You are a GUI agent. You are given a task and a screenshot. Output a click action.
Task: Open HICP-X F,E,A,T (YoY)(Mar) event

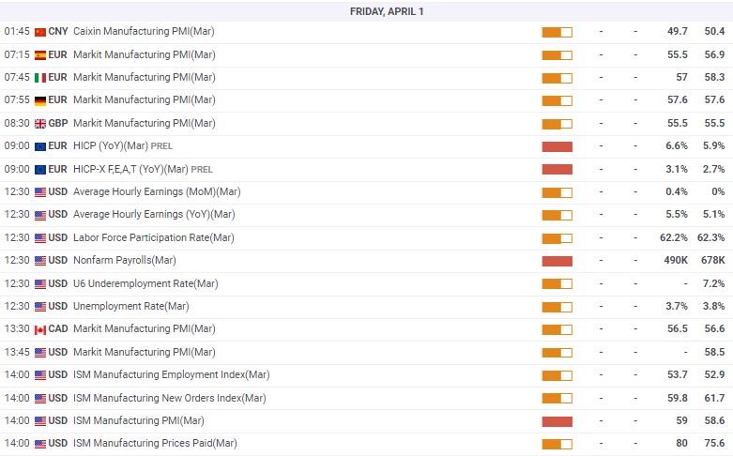[x=143, y=169]
